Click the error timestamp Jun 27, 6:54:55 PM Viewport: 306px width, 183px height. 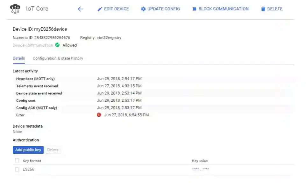pos(126,115)
